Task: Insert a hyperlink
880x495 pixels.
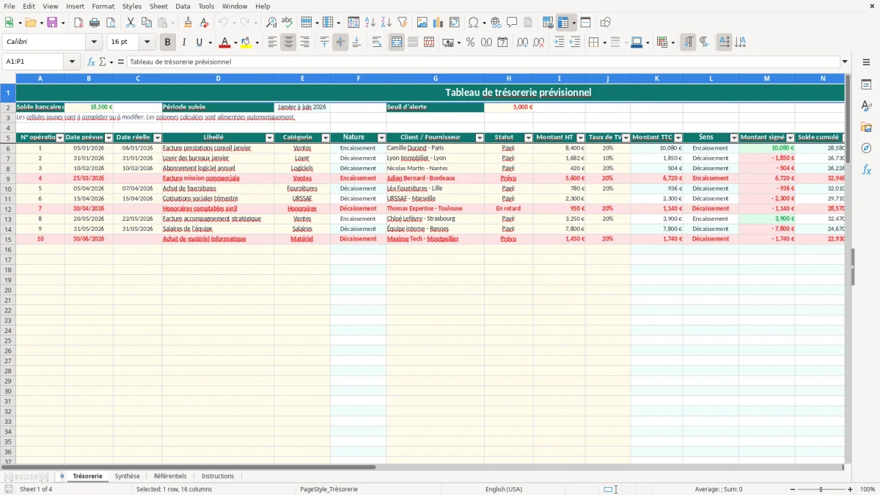Action: click(x=496, y=23)
